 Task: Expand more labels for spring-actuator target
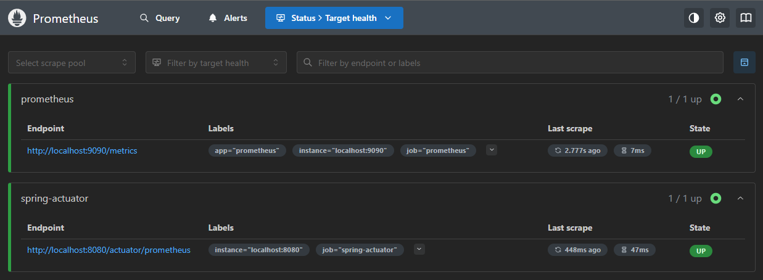pos(419,249)
